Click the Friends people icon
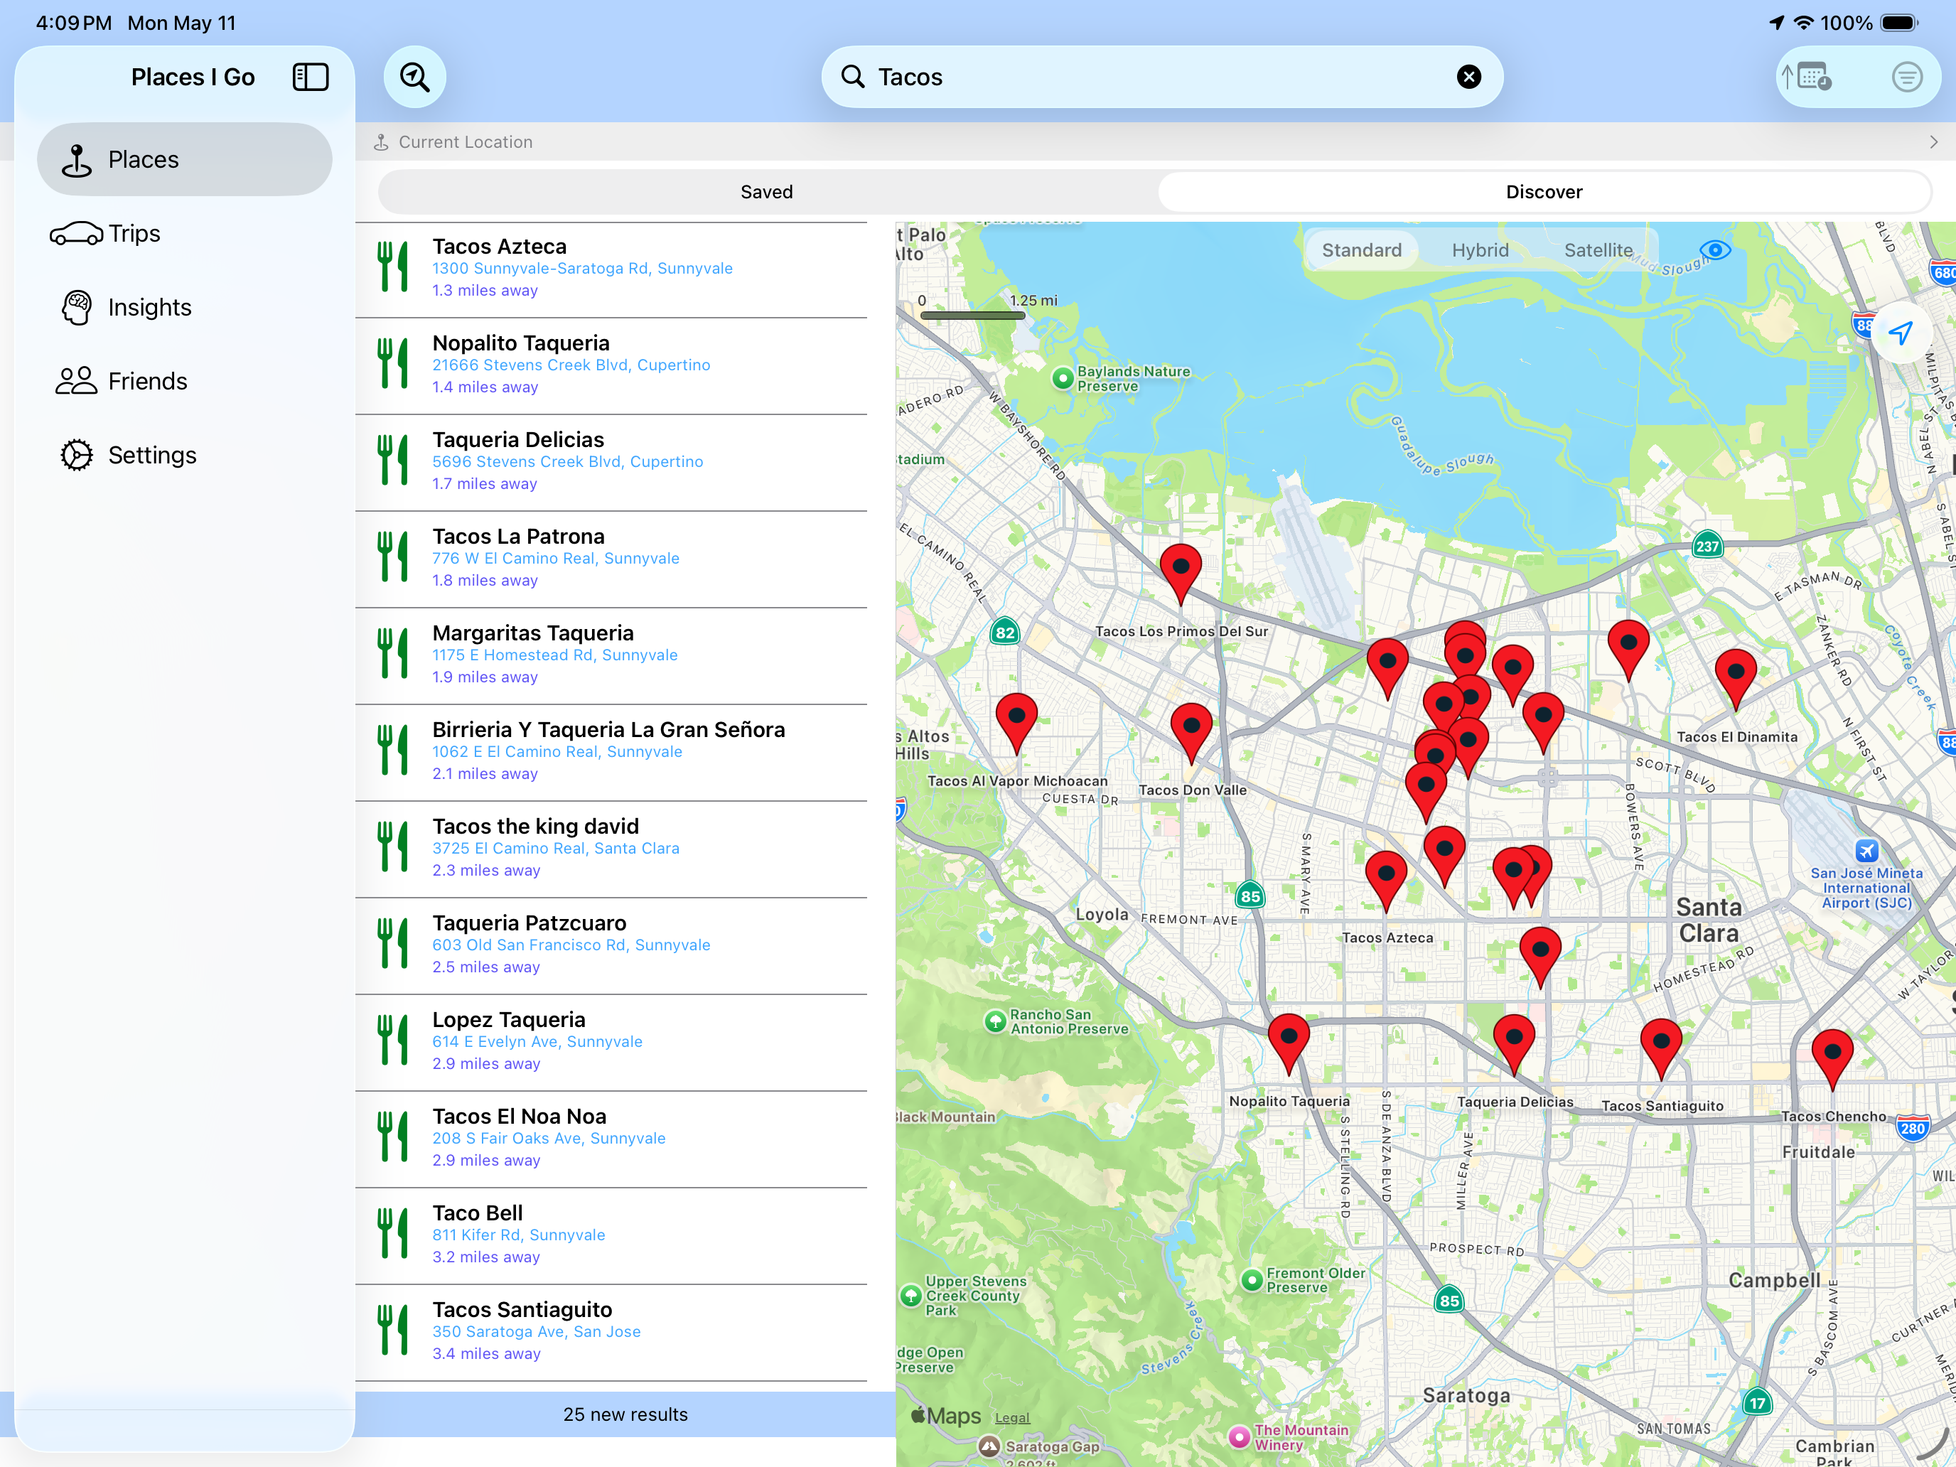This screenshot has width=1956, height=1467. (76, 381)
